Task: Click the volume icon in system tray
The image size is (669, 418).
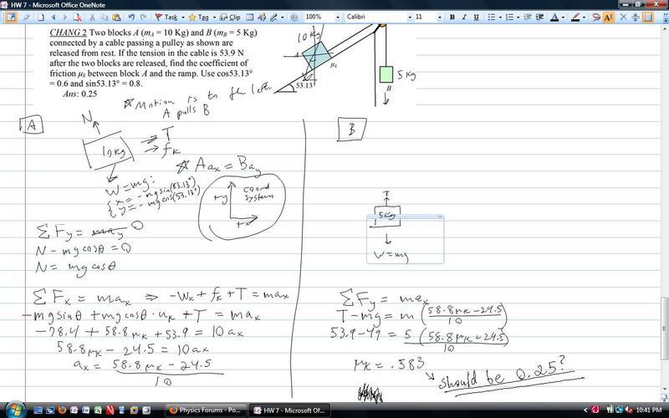Action: point(628,410)
